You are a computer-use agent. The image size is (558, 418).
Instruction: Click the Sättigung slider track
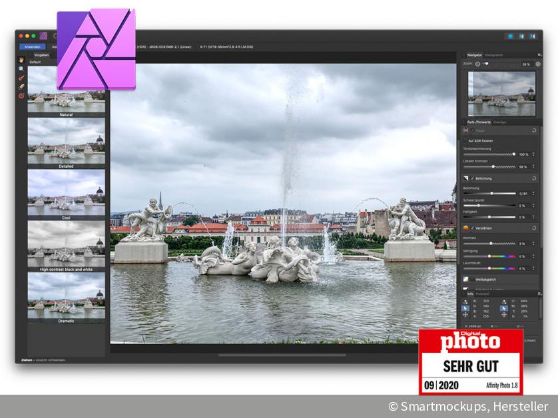click(489, 256)
